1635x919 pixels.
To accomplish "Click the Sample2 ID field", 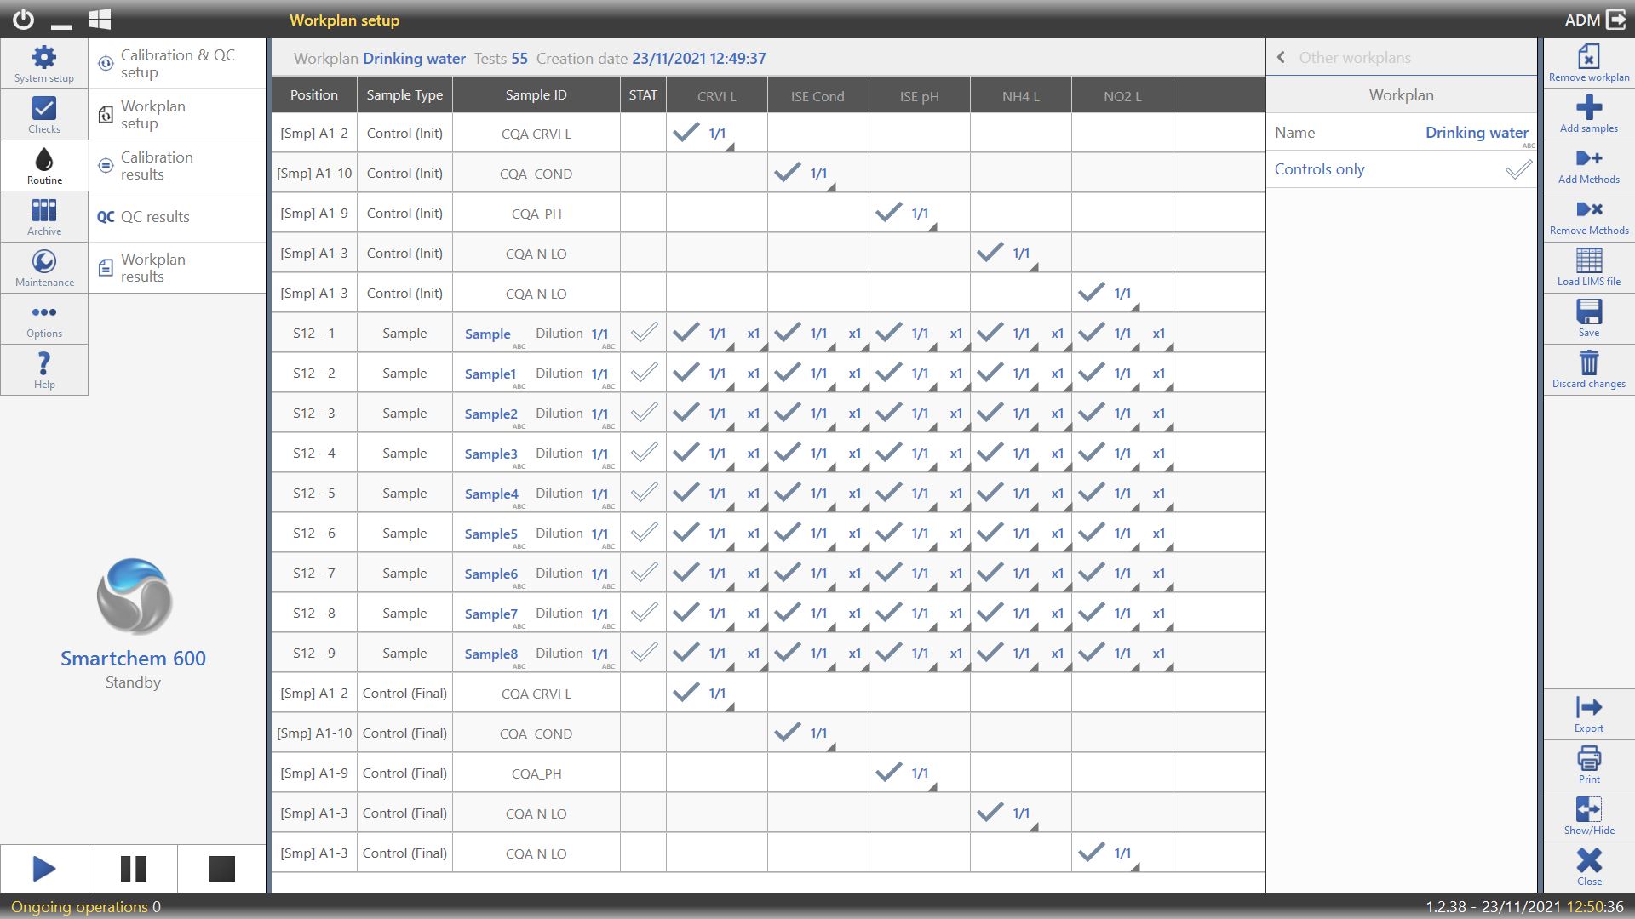I will 491,414.
